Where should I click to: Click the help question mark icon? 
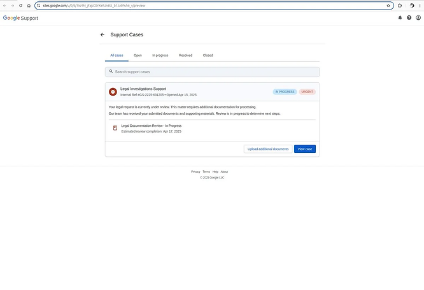[x=409, y=18]
